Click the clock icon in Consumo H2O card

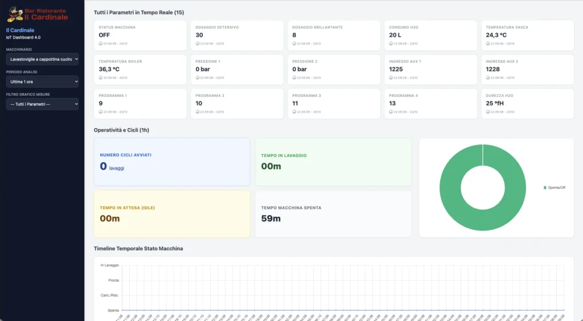coord(391,43)
